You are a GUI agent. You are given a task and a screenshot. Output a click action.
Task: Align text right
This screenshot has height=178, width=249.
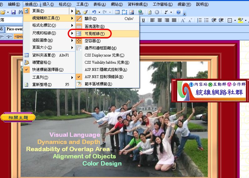coord(167,20)
